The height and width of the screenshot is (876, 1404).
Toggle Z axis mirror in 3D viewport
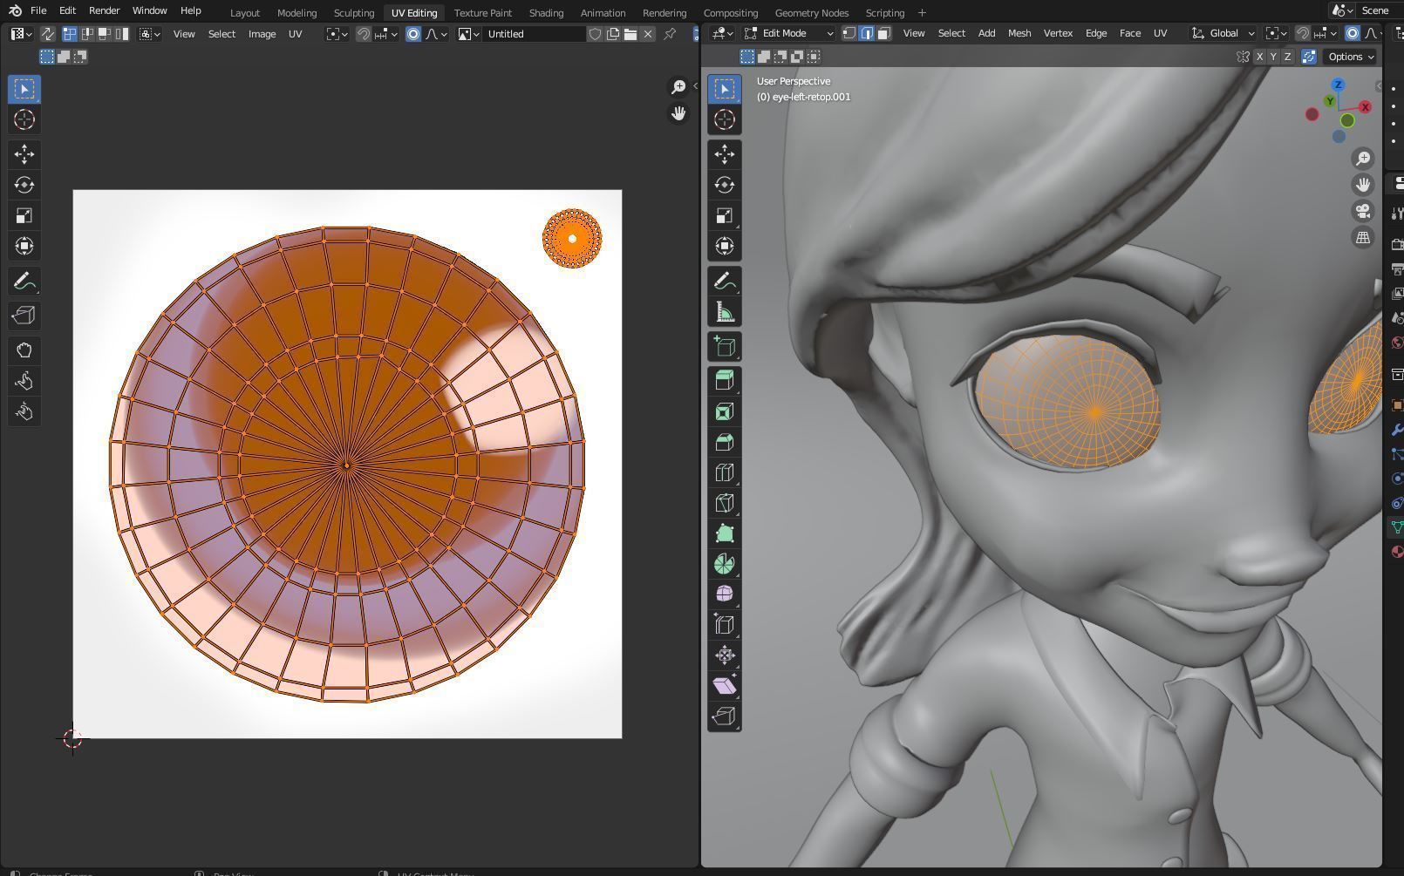(x=1287, y=57)
